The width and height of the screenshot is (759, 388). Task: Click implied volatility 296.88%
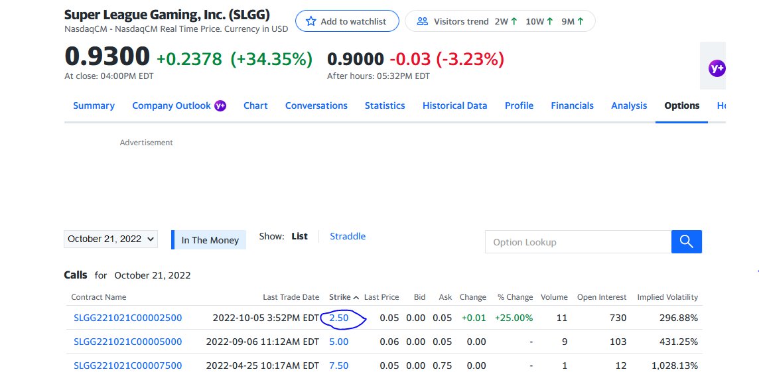[x=679, y=318]
